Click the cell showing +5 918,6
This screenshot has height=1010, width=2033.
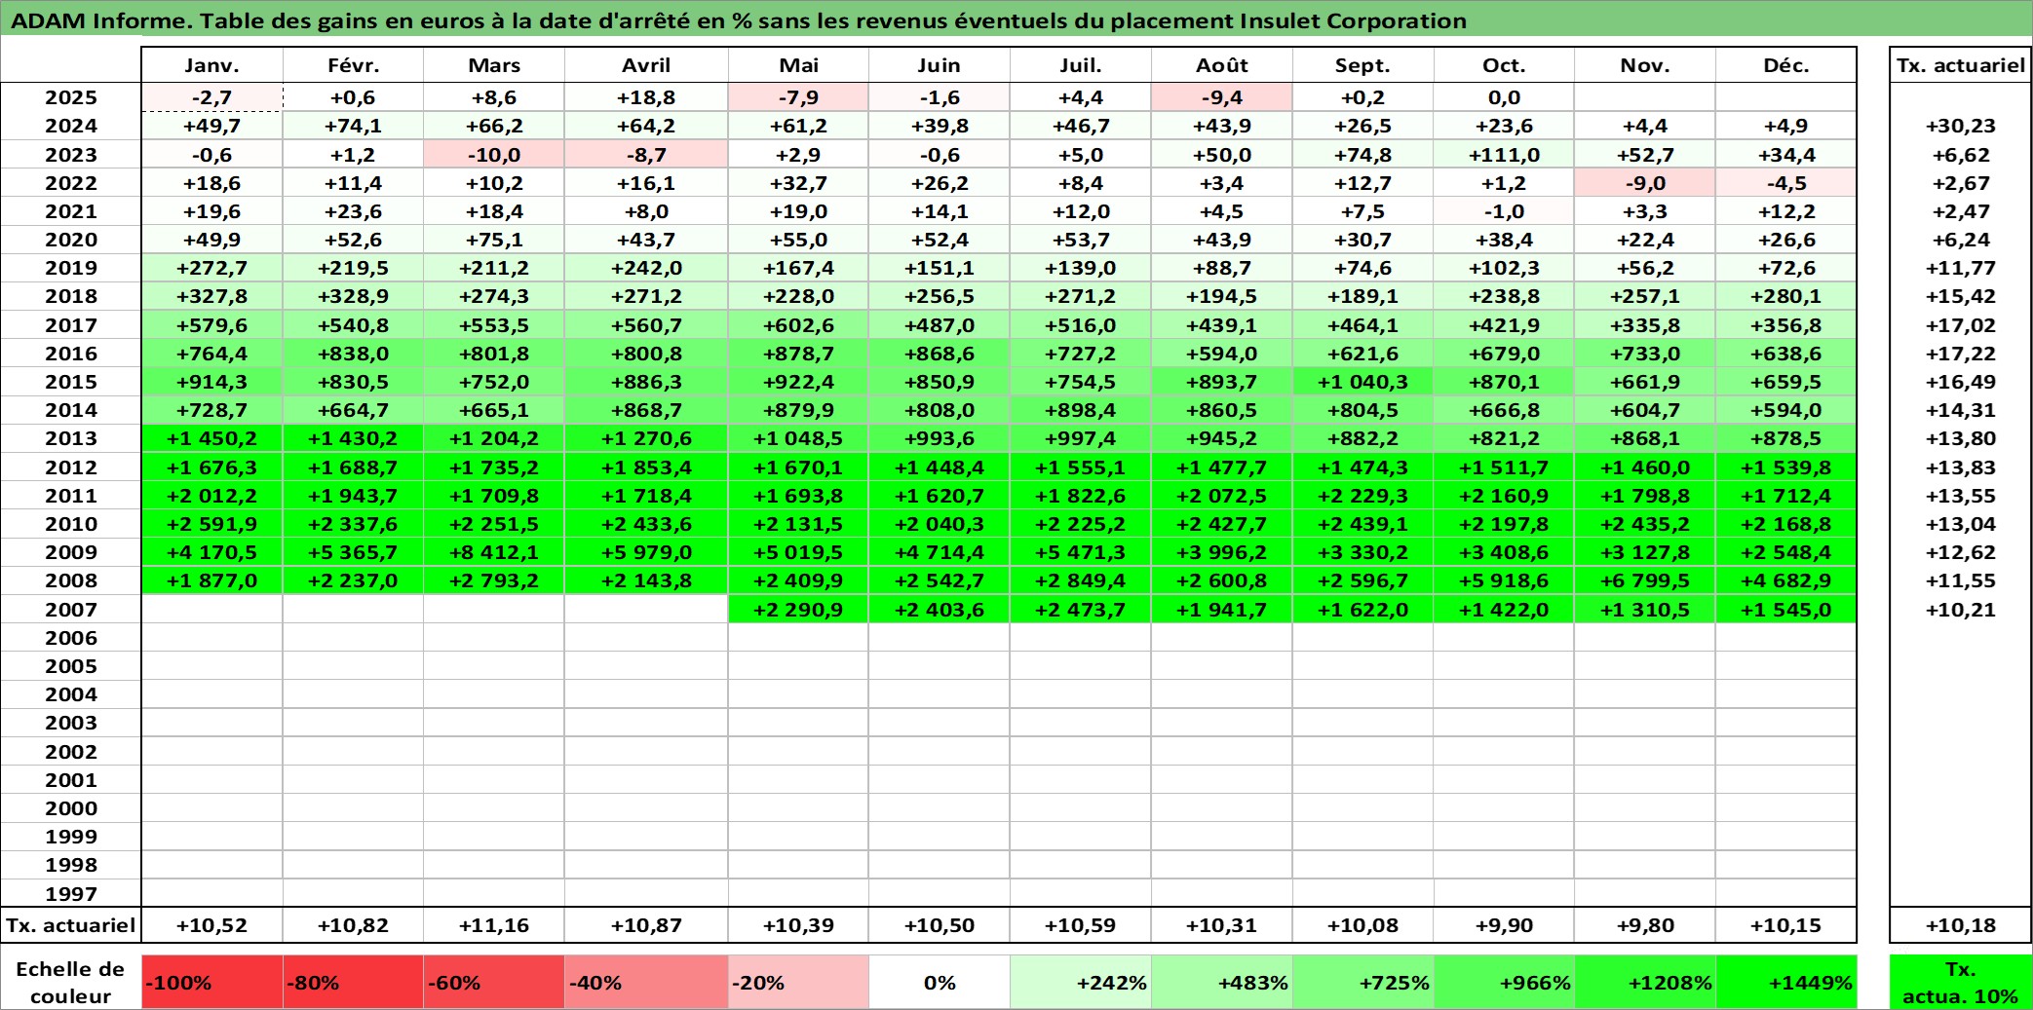tap(1504, 580)
